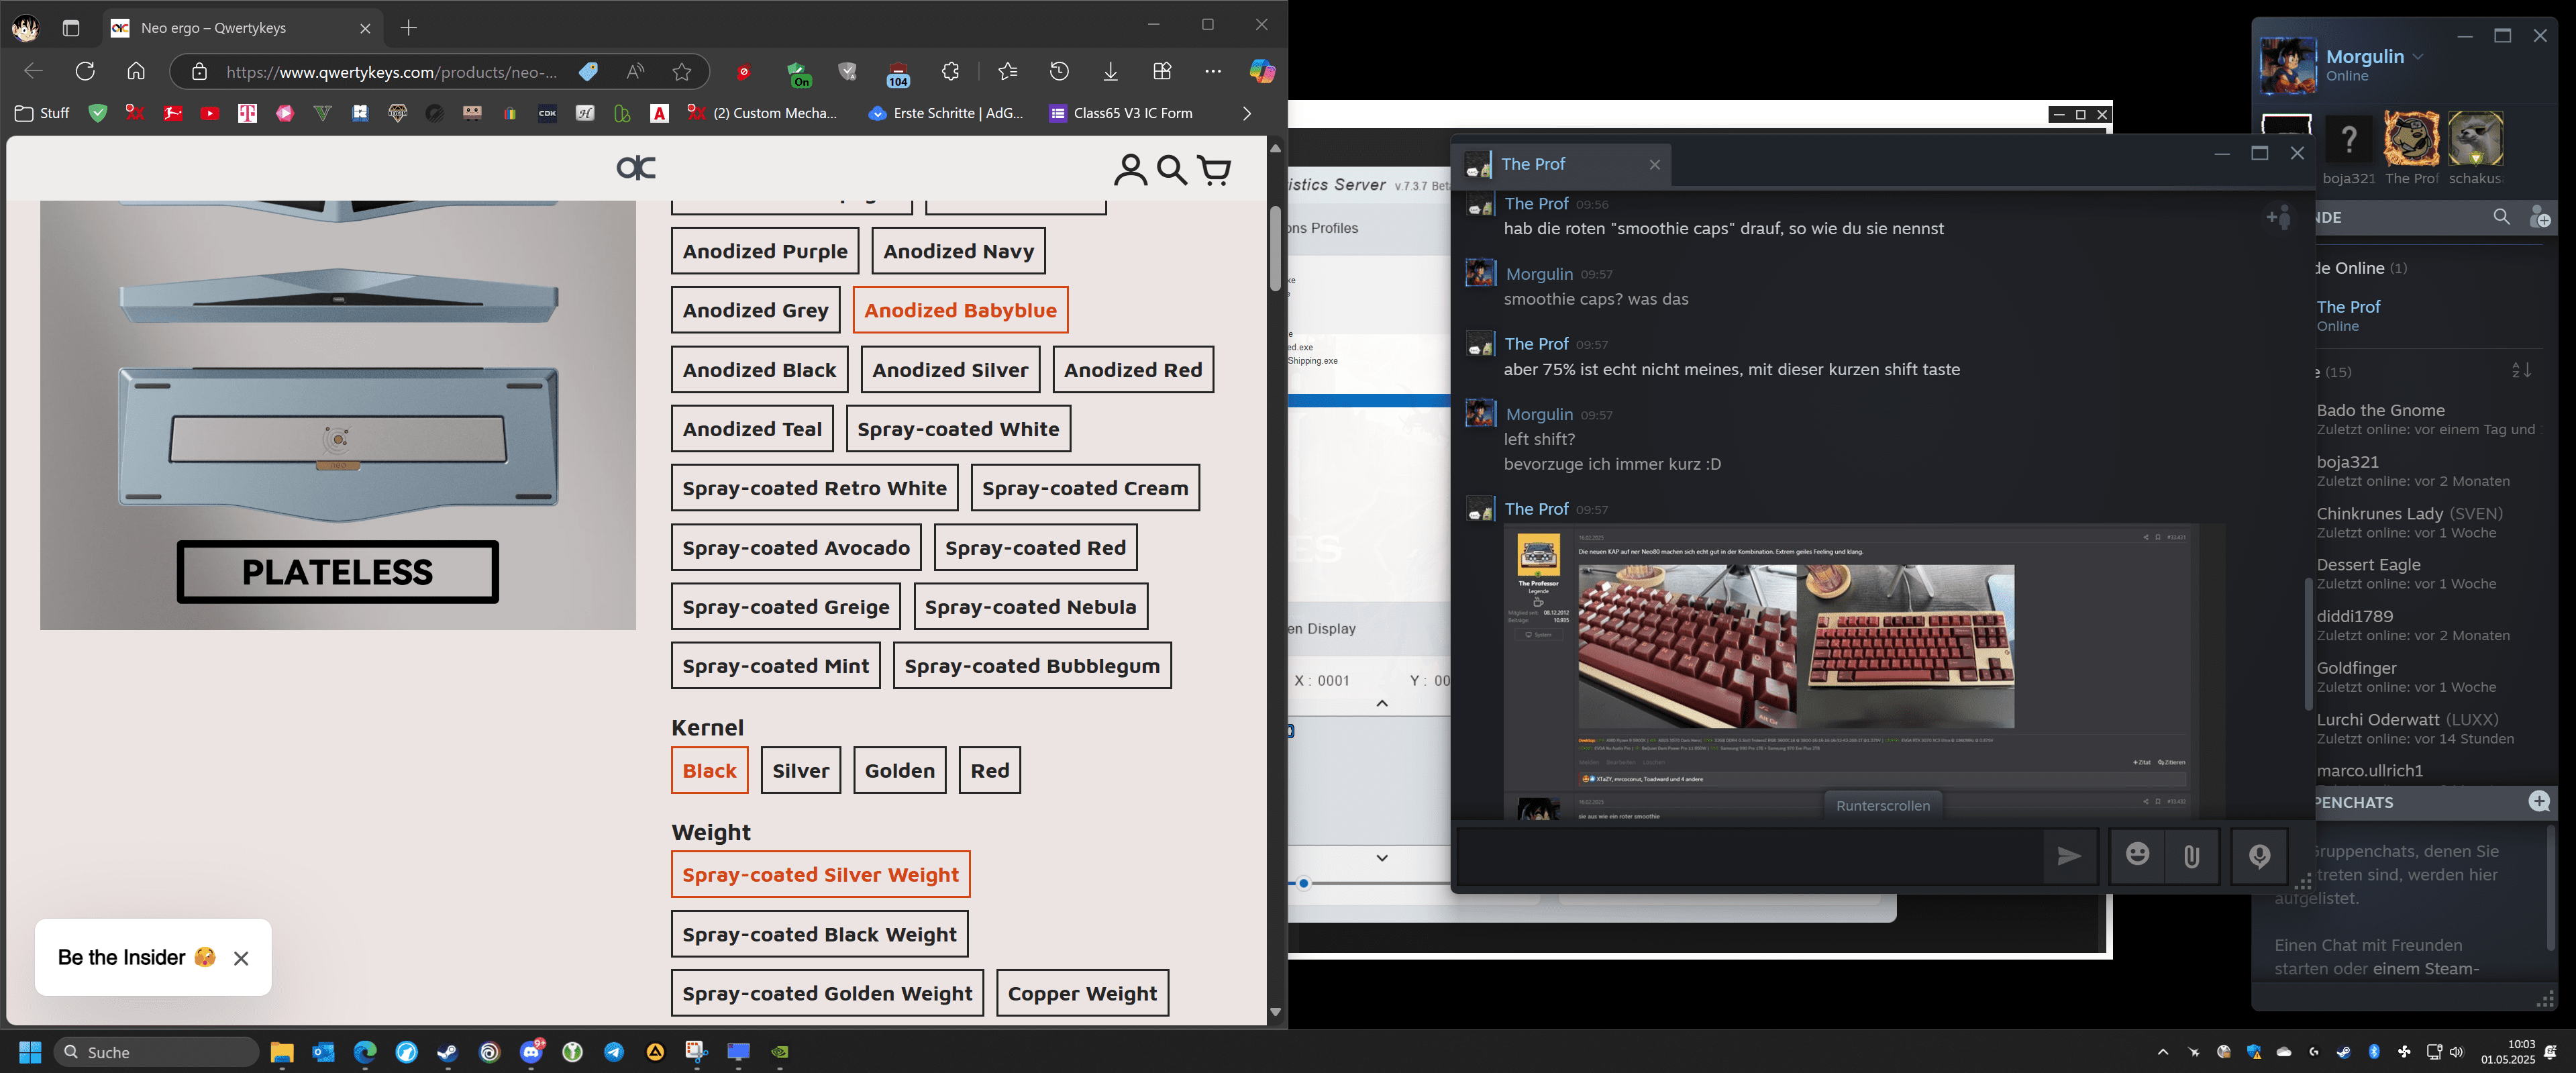Select Spray-coated Bubblegum color option
The image size is (2576, 1073).
coord(1032,666)
